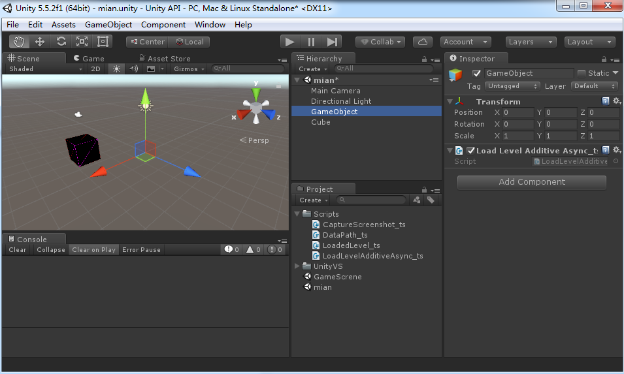
Task: Toggle scene effects image icon
Action: 151,69
